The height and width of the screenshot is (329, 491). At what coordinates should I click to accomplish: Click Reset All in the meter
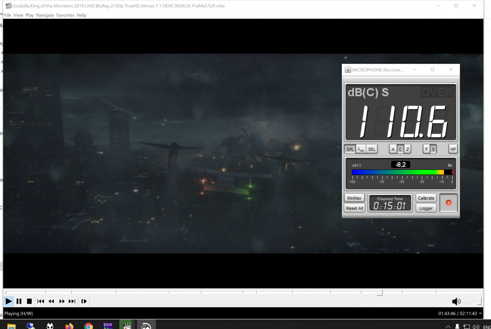click(354, 208)
